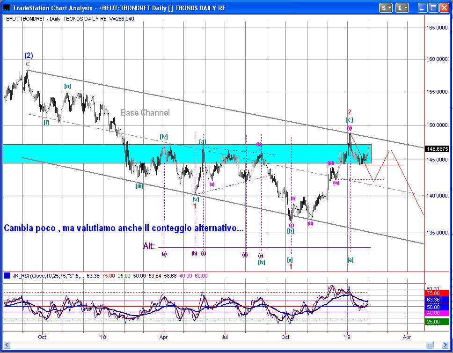Click the JK_RSI indicator icon in the subgraph
This screenshot has width=453, height=353.
pyautogui.click(x=7, y=276)
